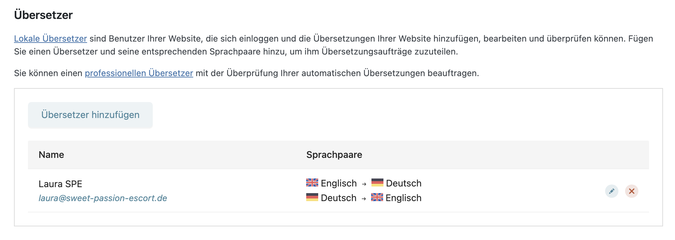Click the Englisch label in second language pair
675x240 pixels.
click(403, 198)
